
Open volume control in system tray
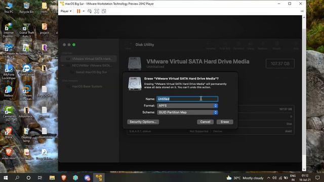pos(274,177)
